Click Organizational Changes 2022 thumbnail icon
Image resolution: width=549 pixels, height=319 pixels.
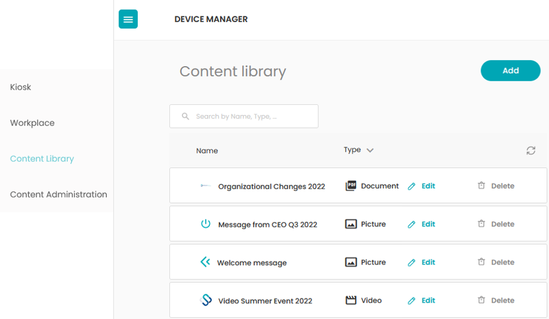coord(206,186)
